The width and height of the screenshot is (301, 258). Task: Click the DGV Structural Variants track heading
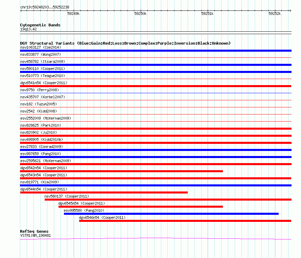pos(125,43)
